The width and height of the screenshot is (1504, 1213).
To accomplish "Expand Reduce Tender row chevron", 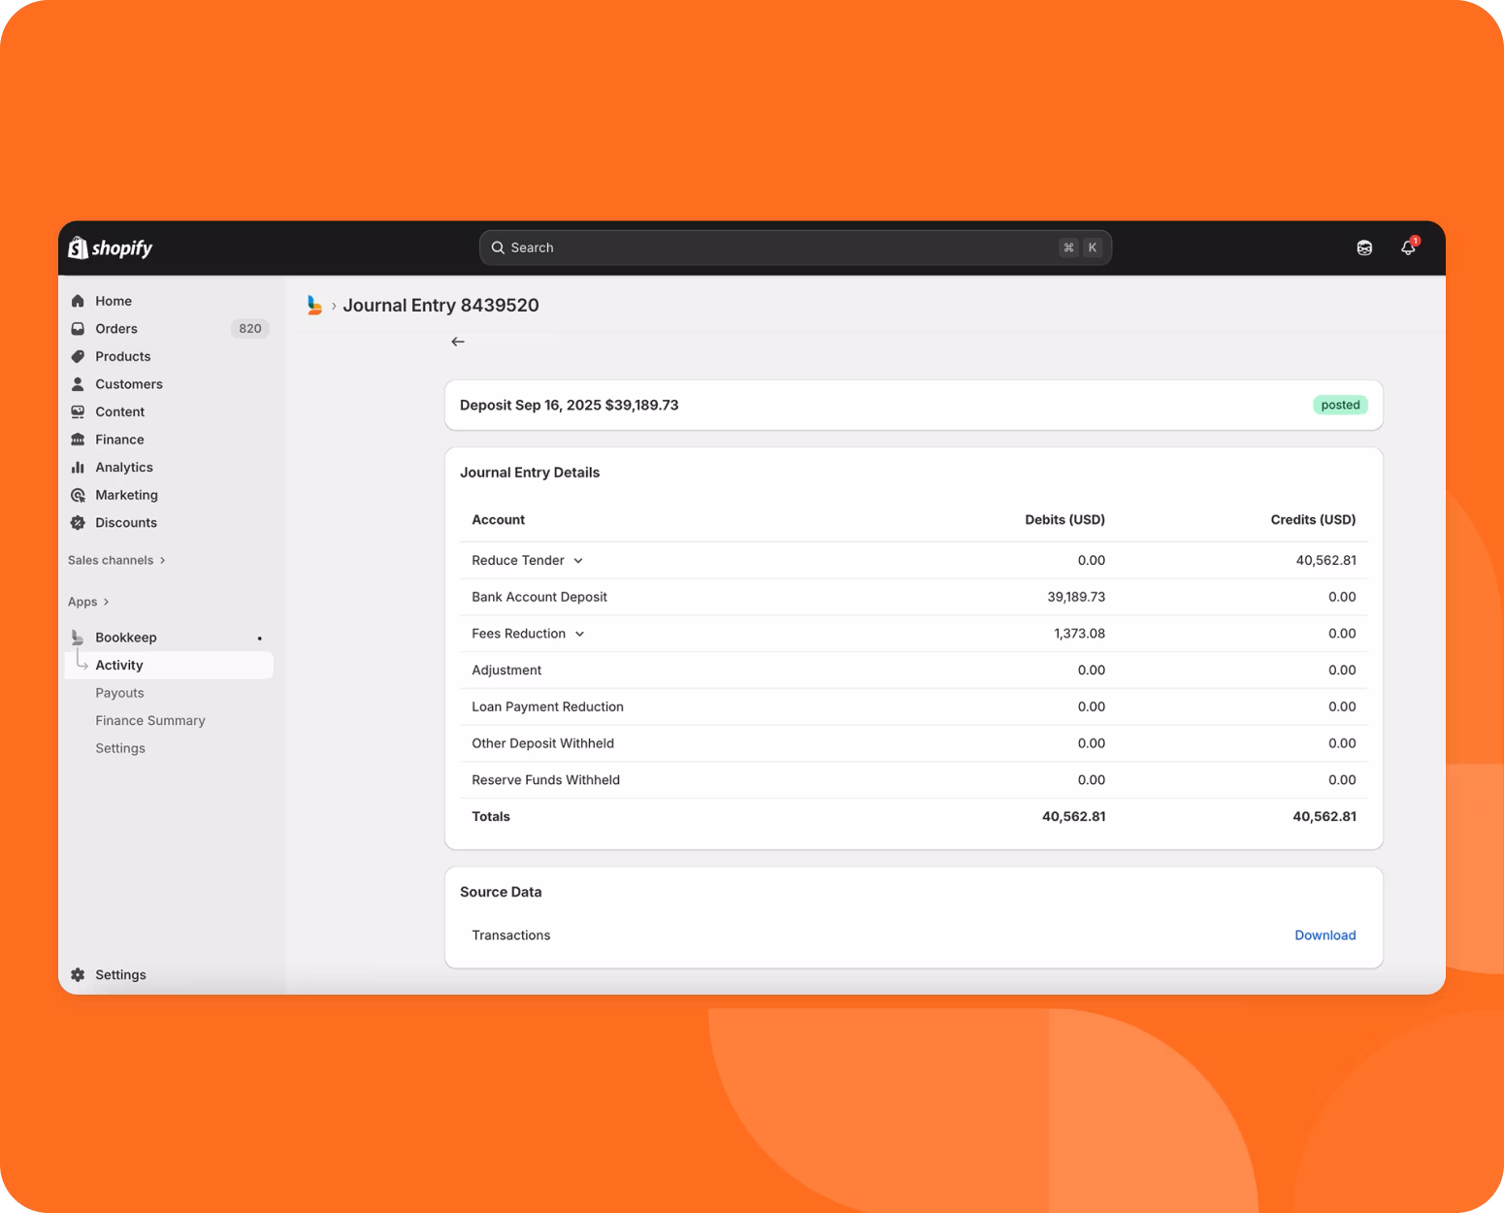I will click(x=578, y=561).
